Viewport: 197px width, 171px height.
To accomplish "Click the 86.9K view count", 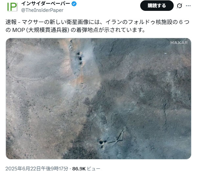I will 79,168.
